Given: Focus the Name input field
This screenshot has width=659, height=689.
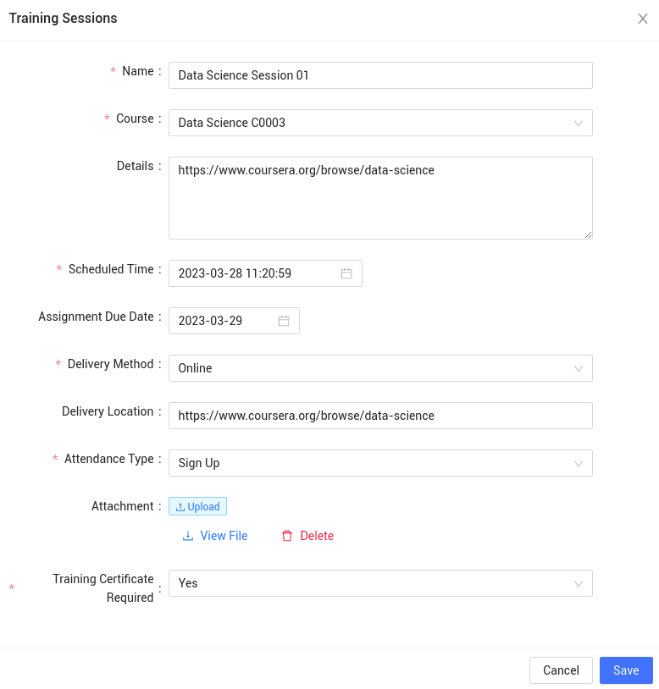Looking at the screenshot, I should coord(380,75).
